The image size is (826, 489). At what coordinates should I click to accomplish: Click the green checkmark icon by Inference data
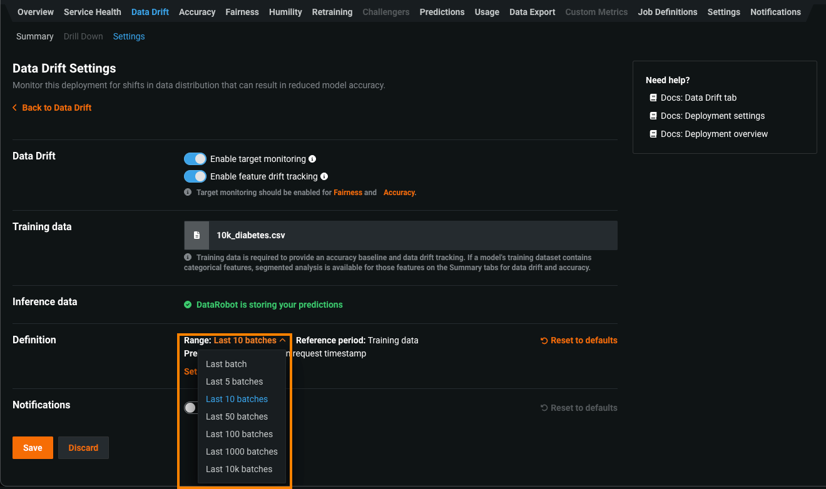(x=188, y=305)
